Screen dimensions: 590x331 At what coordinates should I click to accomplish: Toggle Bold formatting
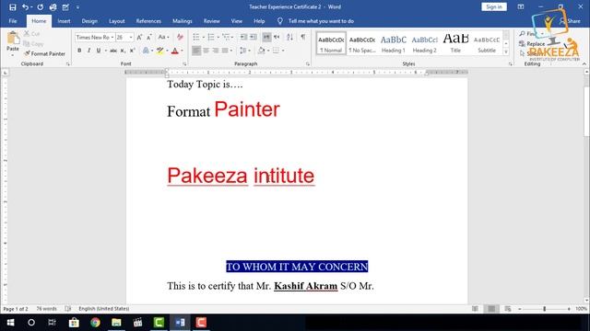pos(79,51)
